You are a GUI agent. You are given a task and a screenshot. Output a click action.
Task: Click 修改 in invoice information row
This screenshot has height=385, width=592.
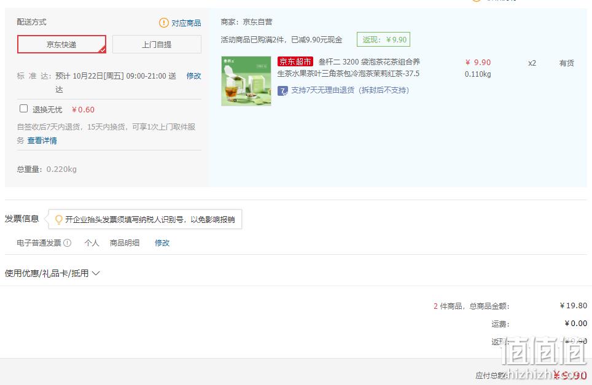tap(162, 243)
